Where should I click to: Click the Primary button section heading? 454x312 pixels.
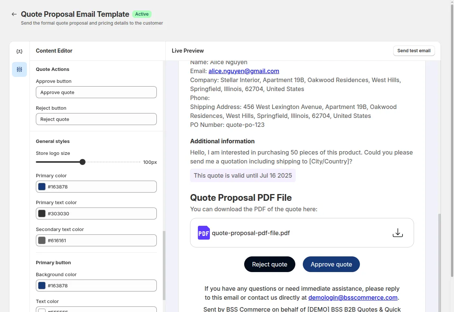click(53, 263)
